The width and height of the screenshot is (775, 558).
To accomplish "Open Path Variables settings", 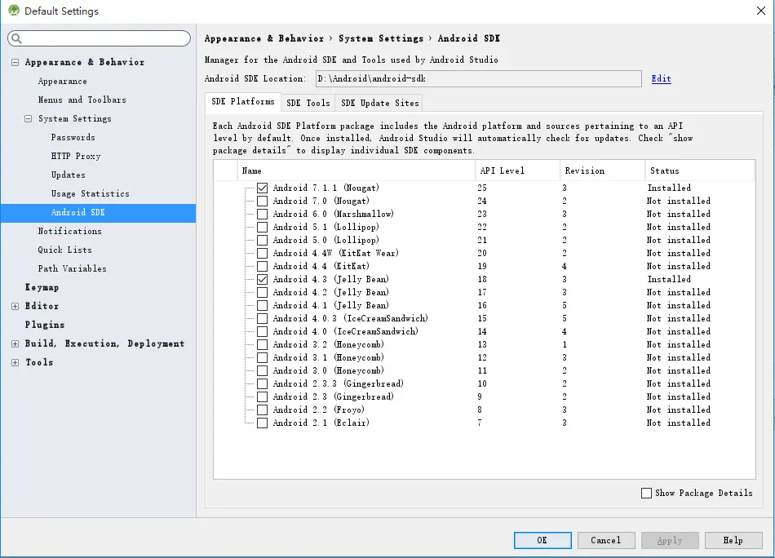I will (x=72, y=269).
